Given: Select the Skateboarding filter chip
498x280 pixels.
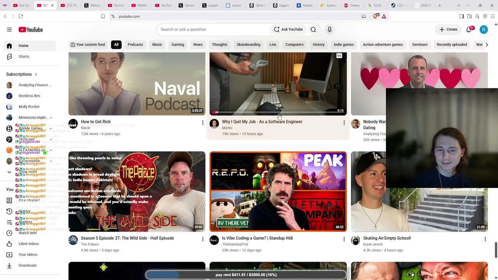Looking at the screenshot, I should tap(248, 45).
